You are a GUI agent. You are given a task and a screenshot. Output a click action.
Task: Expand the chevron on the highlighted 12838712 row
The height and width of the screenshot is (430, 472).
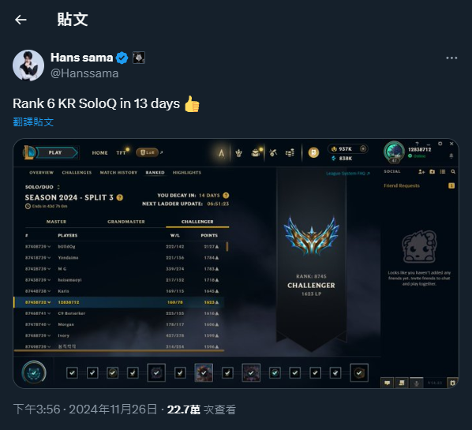pos(49,302)
